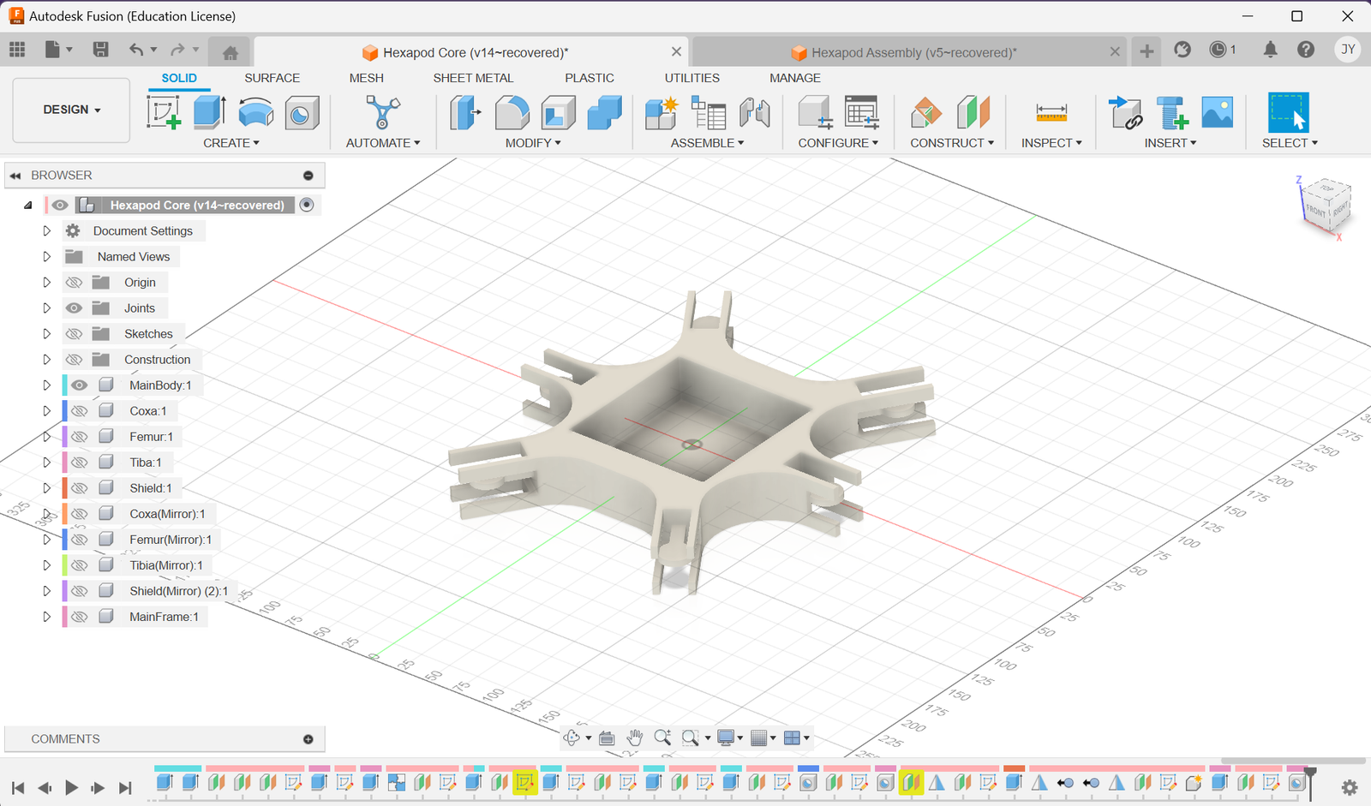The image size is (1371, 806).
Task: Launch the Automate tool
Action: point(382,114)
